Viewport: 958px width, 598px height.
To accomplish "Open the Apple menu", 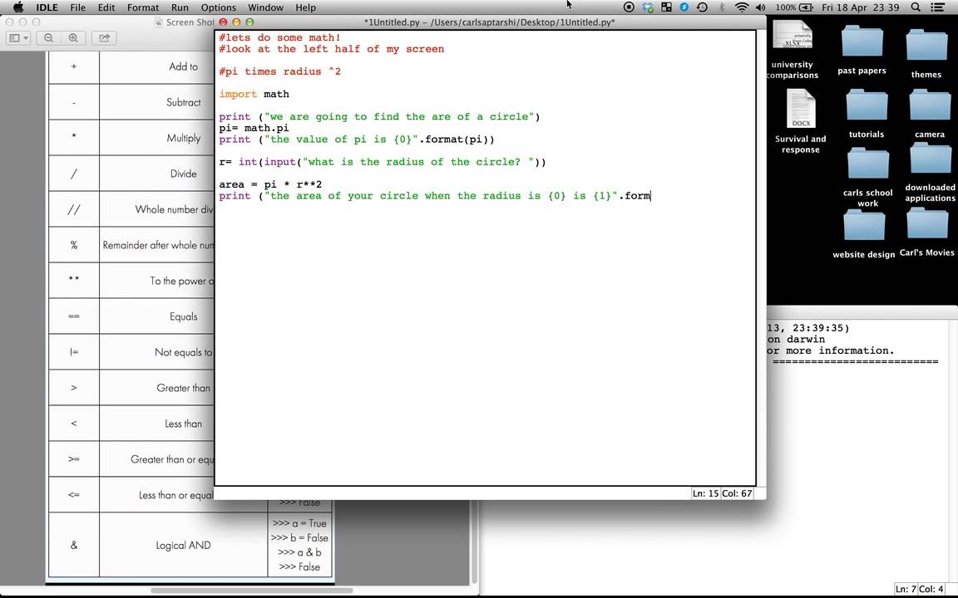I will [18, 7].
